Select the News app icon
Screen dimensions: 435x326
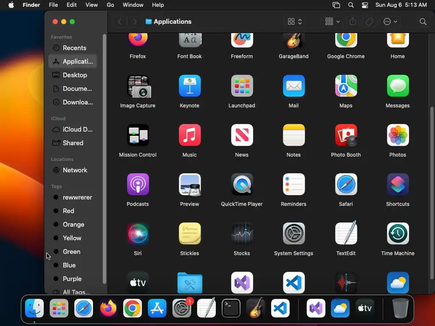point(242,135)
